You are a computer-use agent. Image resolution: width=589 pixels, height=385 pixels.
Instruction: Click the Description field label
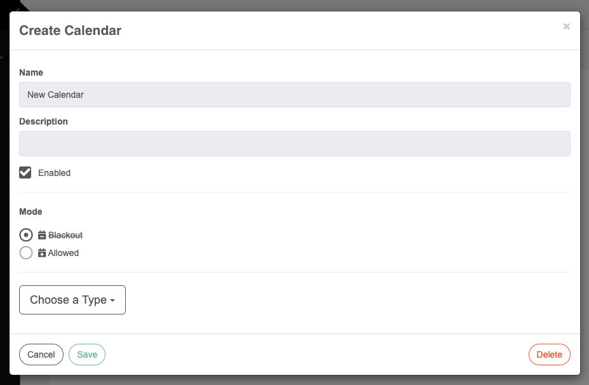pyautogui.click(x=44, y=121)
